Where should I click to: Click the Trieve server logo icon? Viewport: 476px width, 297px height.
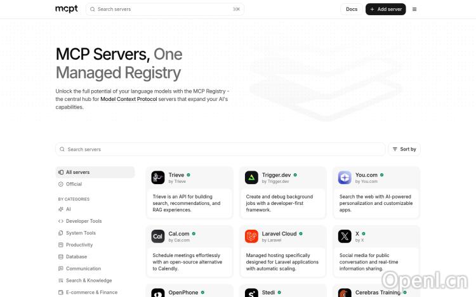pyautogui.click(x=158, y=178)
